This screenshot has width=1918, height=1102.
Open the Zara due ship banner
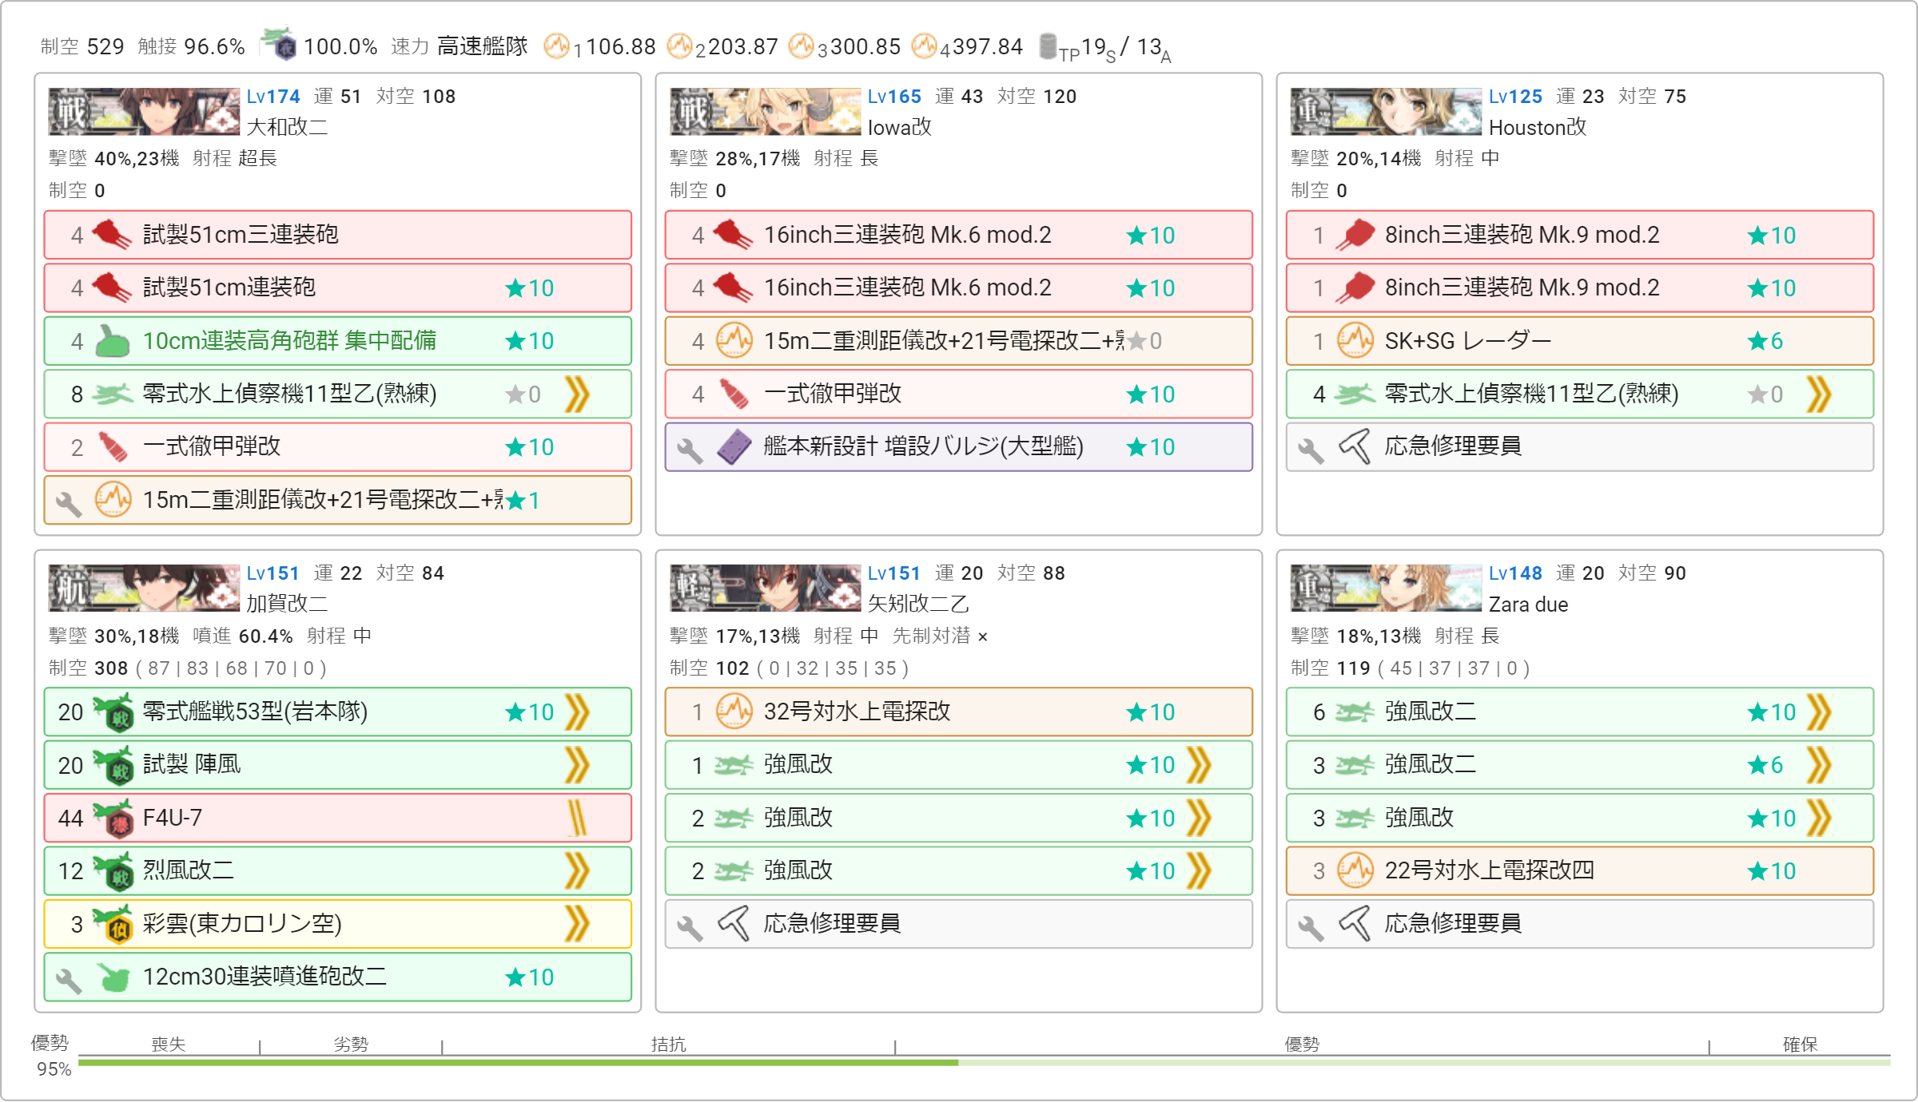[x=1386, y=588]
